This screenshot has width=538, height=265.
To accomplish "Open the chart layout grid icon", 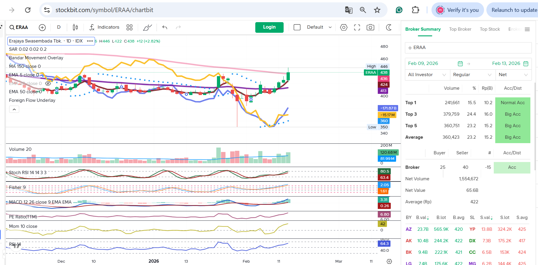I will [x=129, y=27].
